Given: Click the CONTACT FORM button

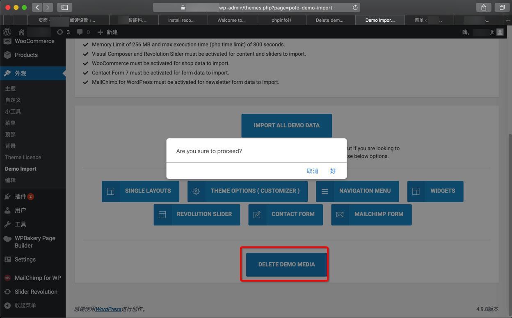Looking at the screenshot, I should (x=286, y=214).
